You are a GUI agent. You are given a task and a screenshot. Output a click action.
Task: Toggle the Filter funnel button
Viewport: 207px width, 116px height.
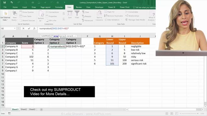coord(77,15)
